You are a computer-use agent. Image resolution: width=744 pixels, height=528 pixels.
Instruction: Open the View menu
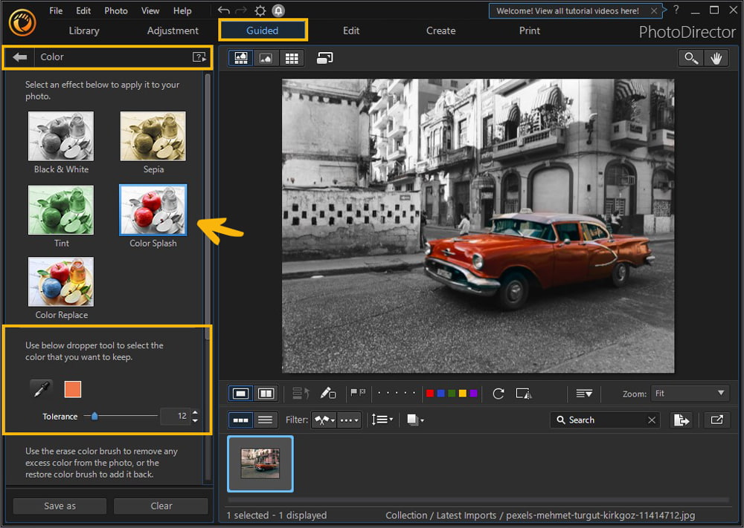tap(150, 10)
